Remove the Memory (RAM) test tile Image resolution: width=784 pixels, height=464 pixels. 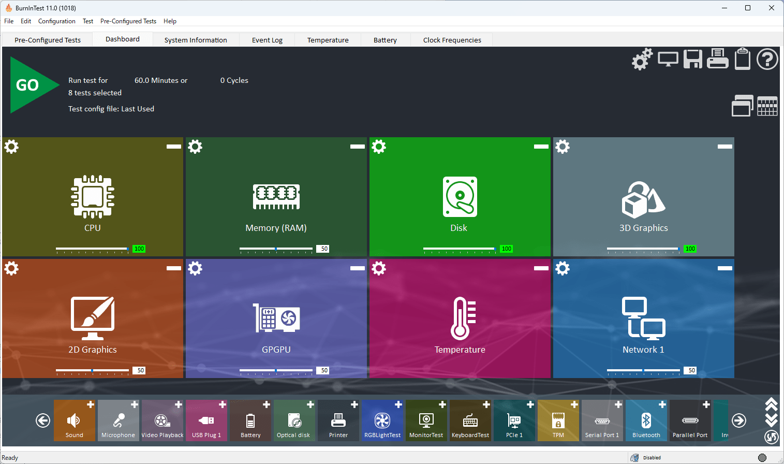[x=357, y=147]
